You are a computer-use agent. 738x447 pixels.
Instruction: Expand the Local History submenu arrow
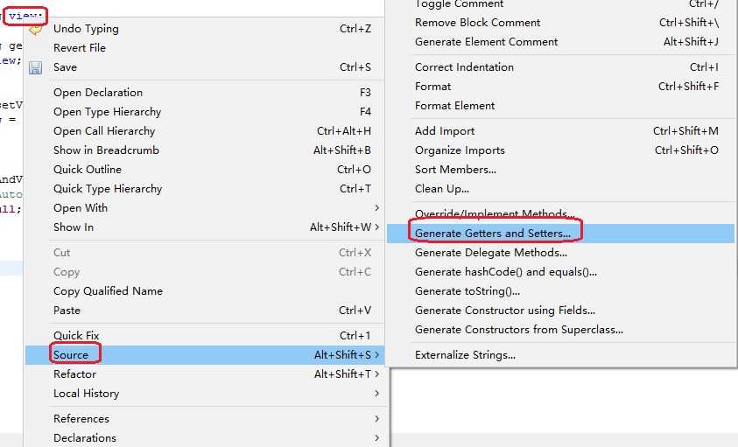coord(377,394)
